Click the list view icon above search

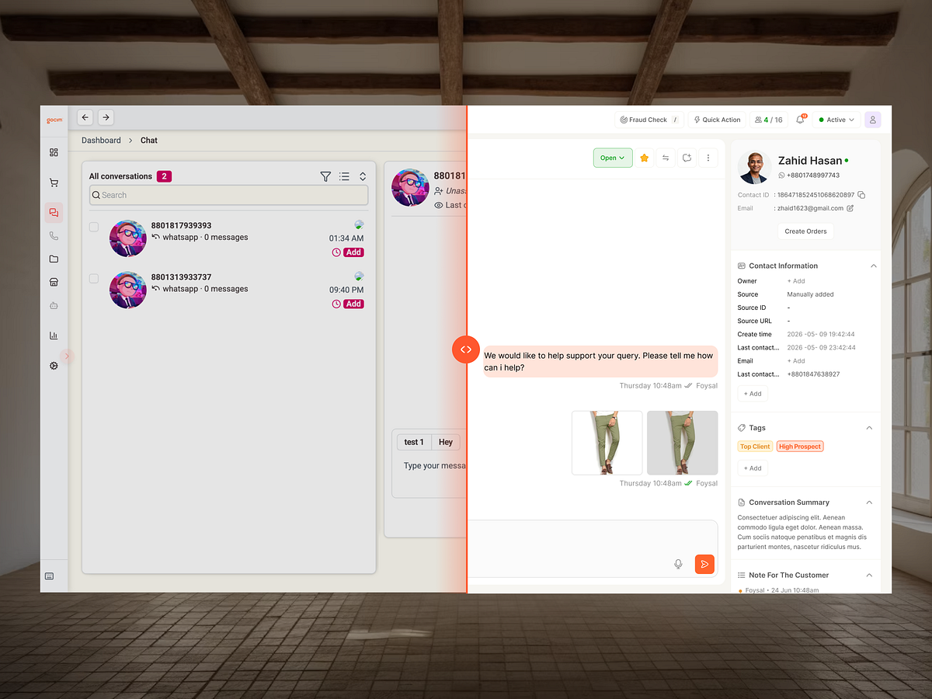[344, 176]
